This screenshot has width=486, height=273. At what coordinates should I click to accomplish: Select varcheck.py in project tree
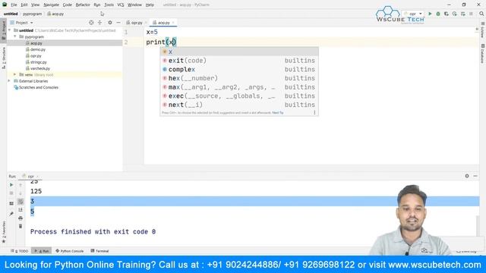tap(40, 68)
